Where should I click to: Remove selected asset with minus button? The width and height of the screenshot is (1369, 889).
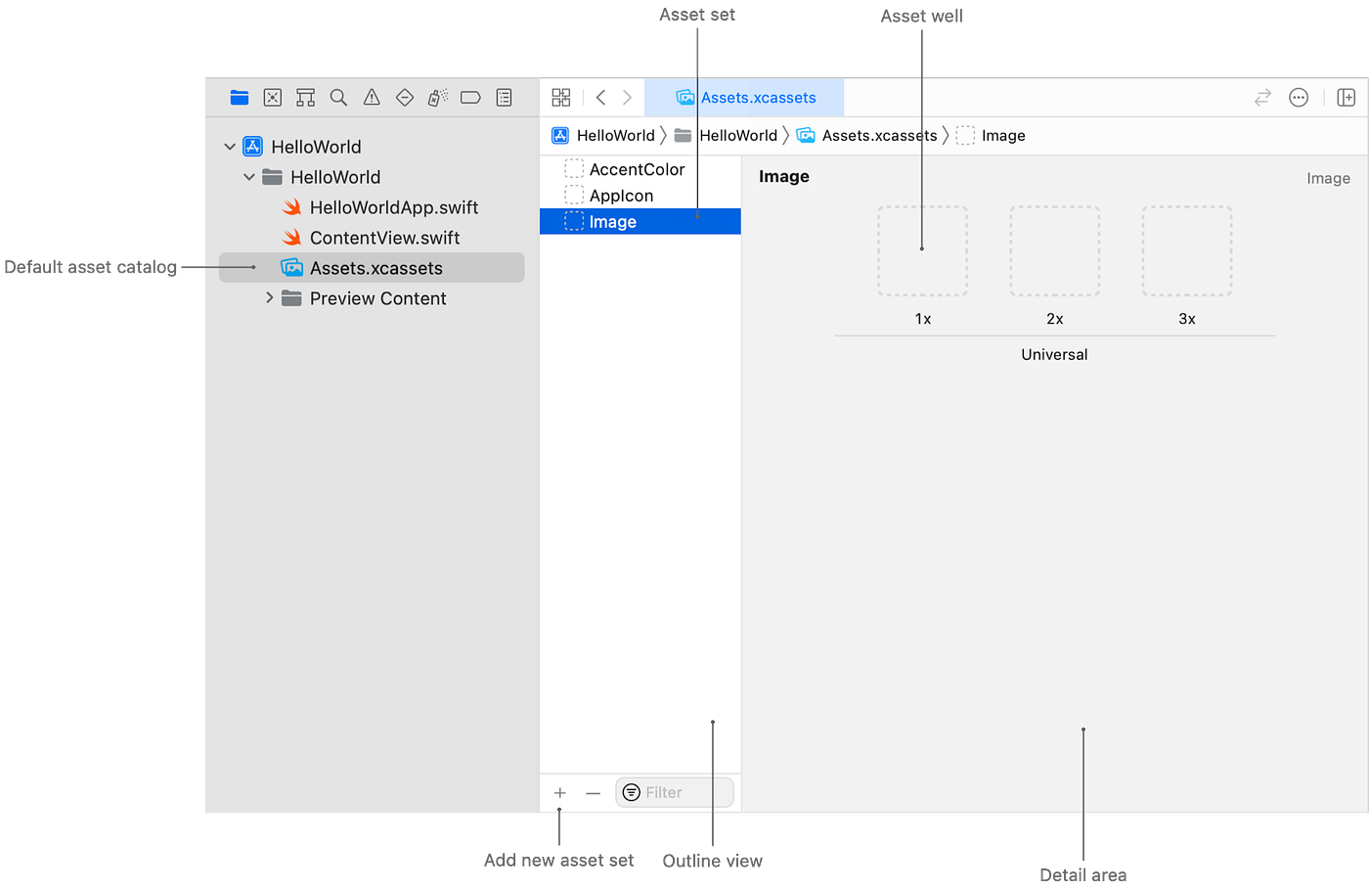click(x=594, y=793)
